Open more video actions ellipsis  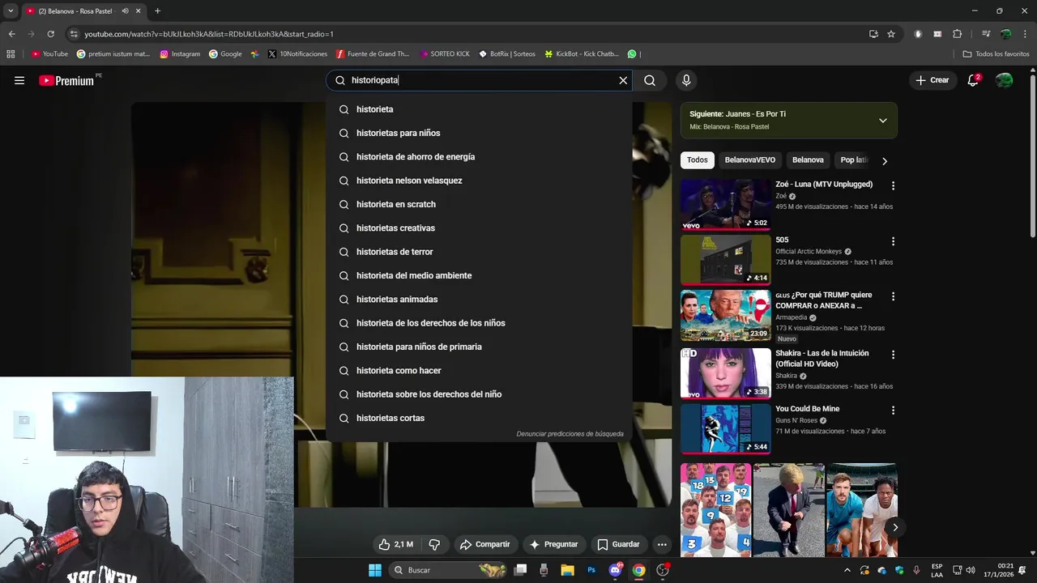coord(662,544)
